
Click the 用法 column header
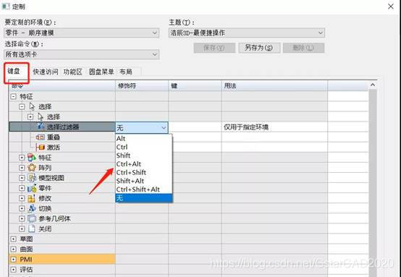pyautogui.click(x=274, y=85)
